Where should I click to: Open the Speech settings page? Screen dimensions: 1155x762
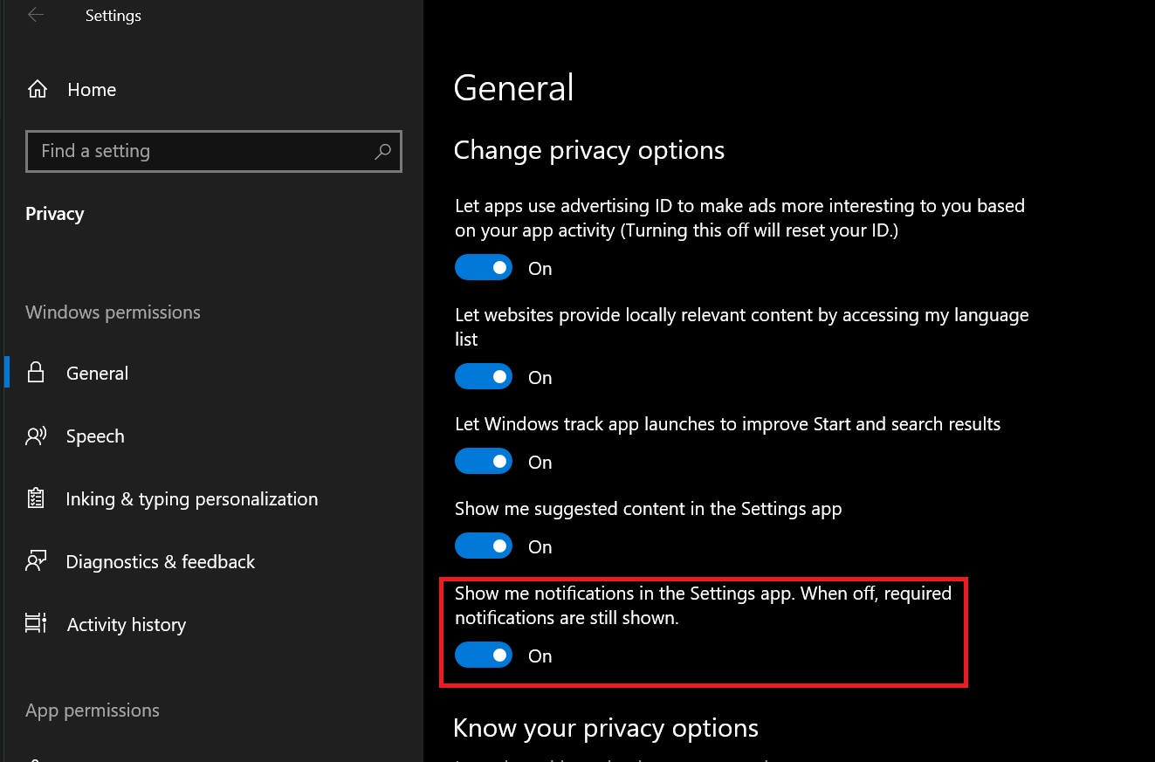point(95,436)
